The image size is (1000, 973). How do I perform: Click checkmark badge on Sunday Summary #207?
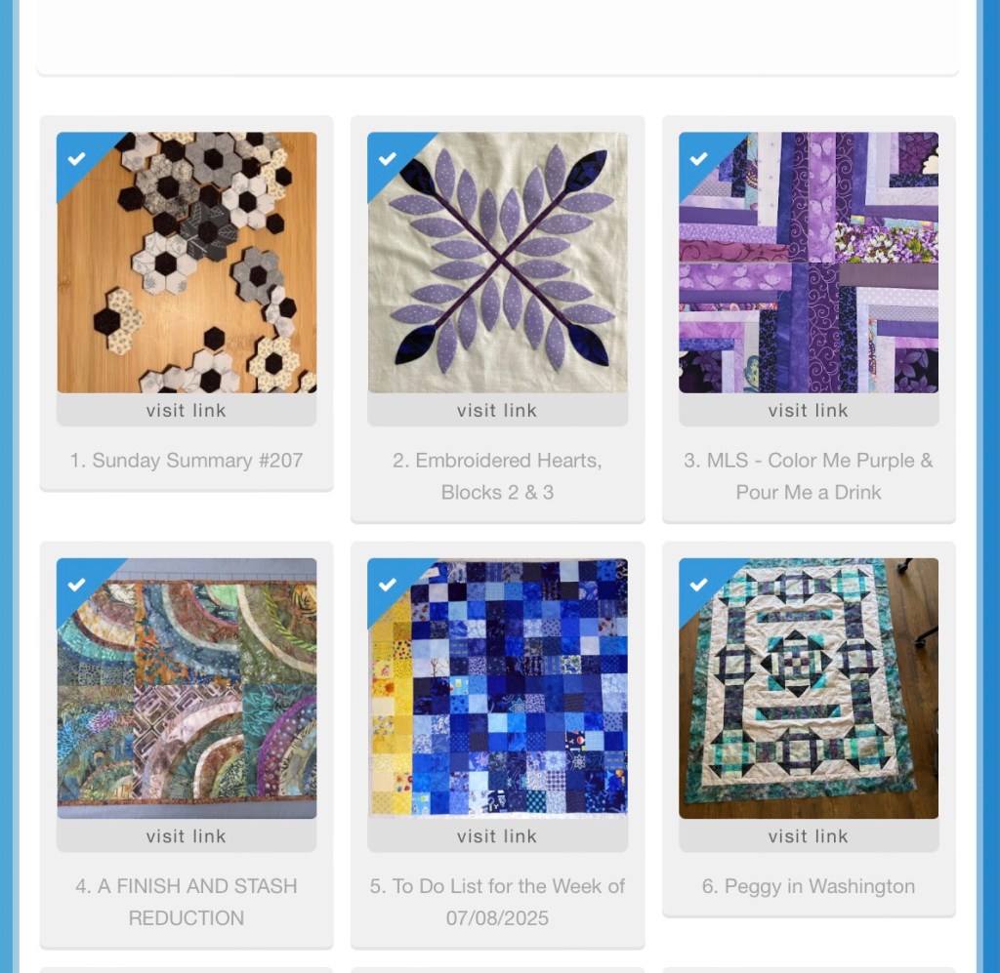[x=76, y=158]
